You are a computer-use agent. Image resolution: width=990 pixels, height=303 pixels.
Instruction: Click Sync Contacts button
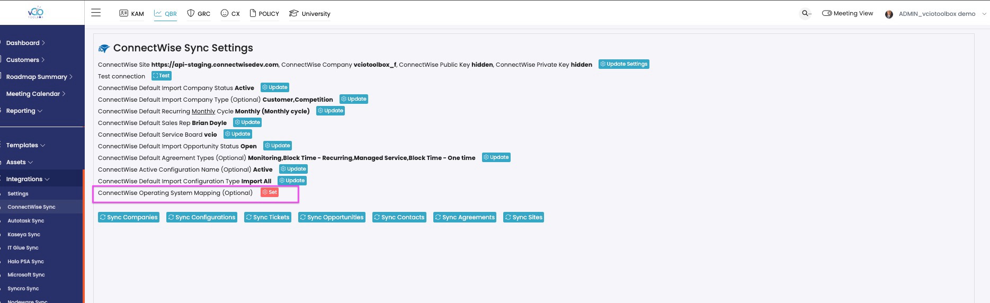[x=399, y=217]
